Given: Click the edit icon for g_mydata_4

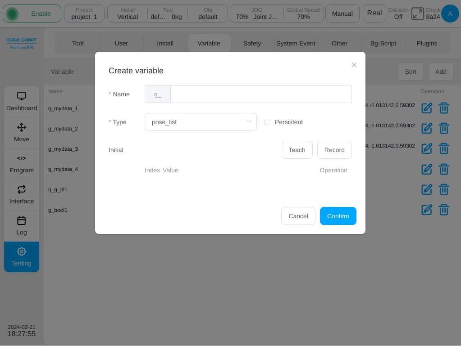Looking at the screenshot, I should pos(427,169).
